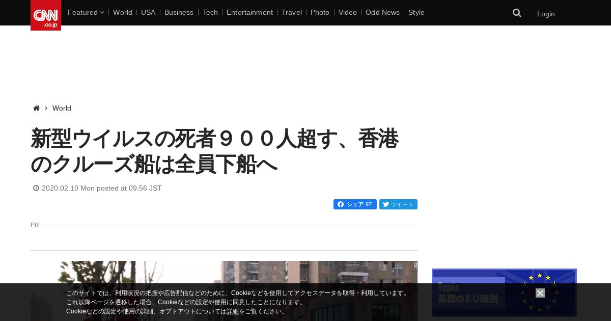This screenshot has width=611, height=321.
Task: Open the 英国のEU離脱 topic banner
Action: point(504,293)
